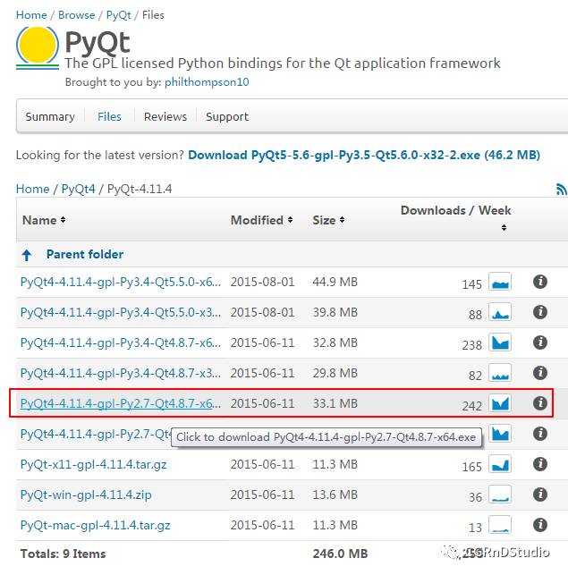The image size is (568, 575).
Task: Download Py2.7 file below highlighted row
Action: coord(96,434)
